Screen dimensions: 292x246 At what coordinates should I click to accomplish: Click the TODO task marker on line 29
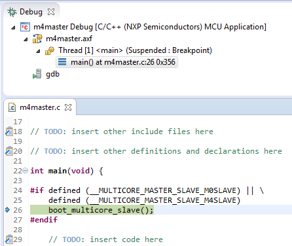tap(9, 239)
